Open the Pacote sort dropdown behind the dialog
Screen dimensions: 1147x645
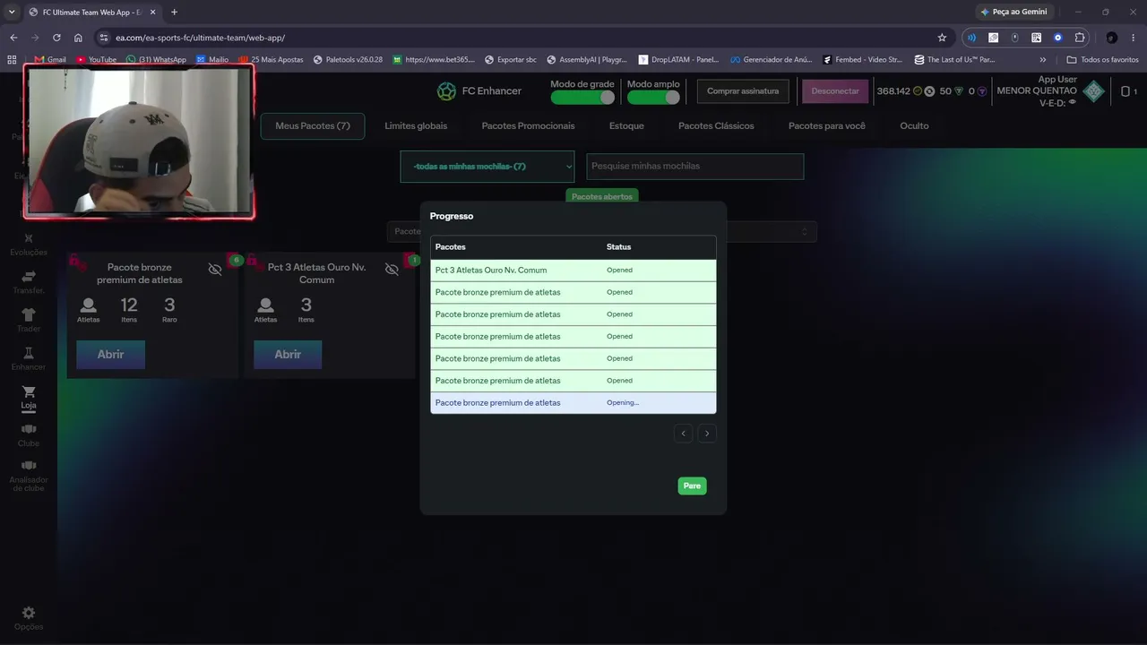coord(602,231)
